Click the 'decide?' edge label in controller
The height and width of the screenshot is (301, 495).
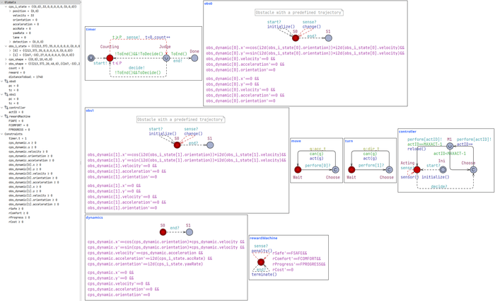click(x=439, y=186)
